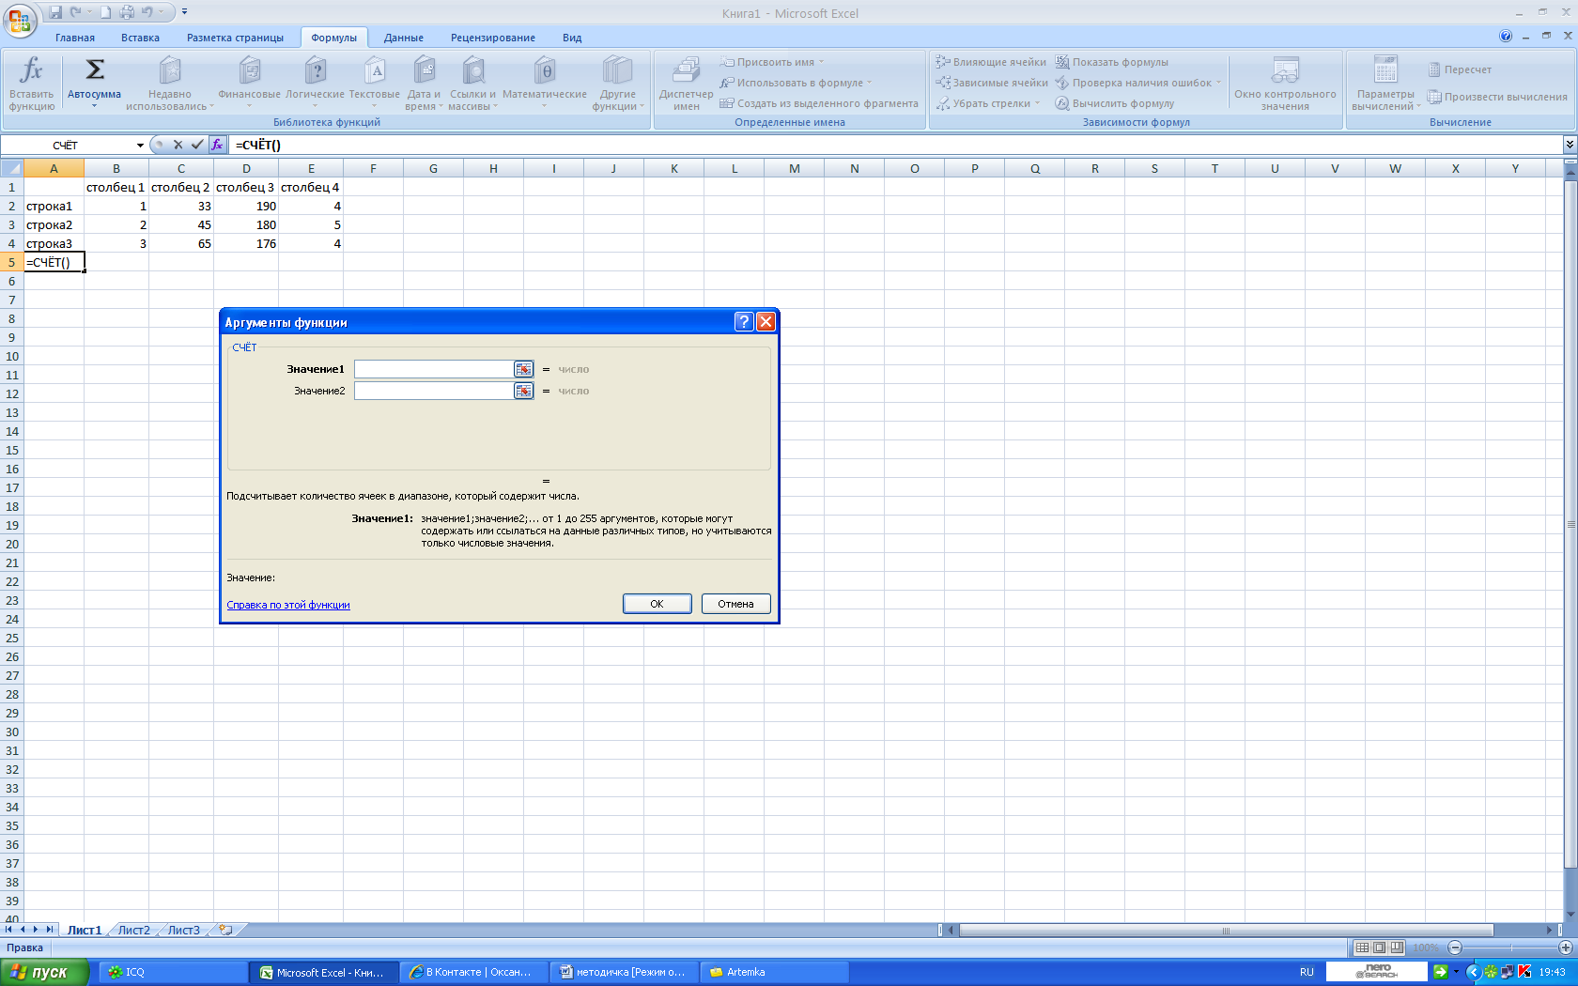The width and height of the screenshot is (1578, 986).
Task: Open the AutoSum dropdown arrow
Action: click(x=94, y=106)
